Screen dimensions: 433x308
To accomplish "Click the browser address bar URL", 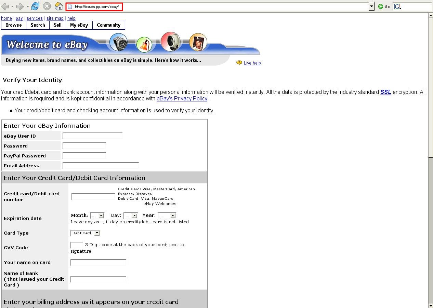I will (x=97, y=7).
